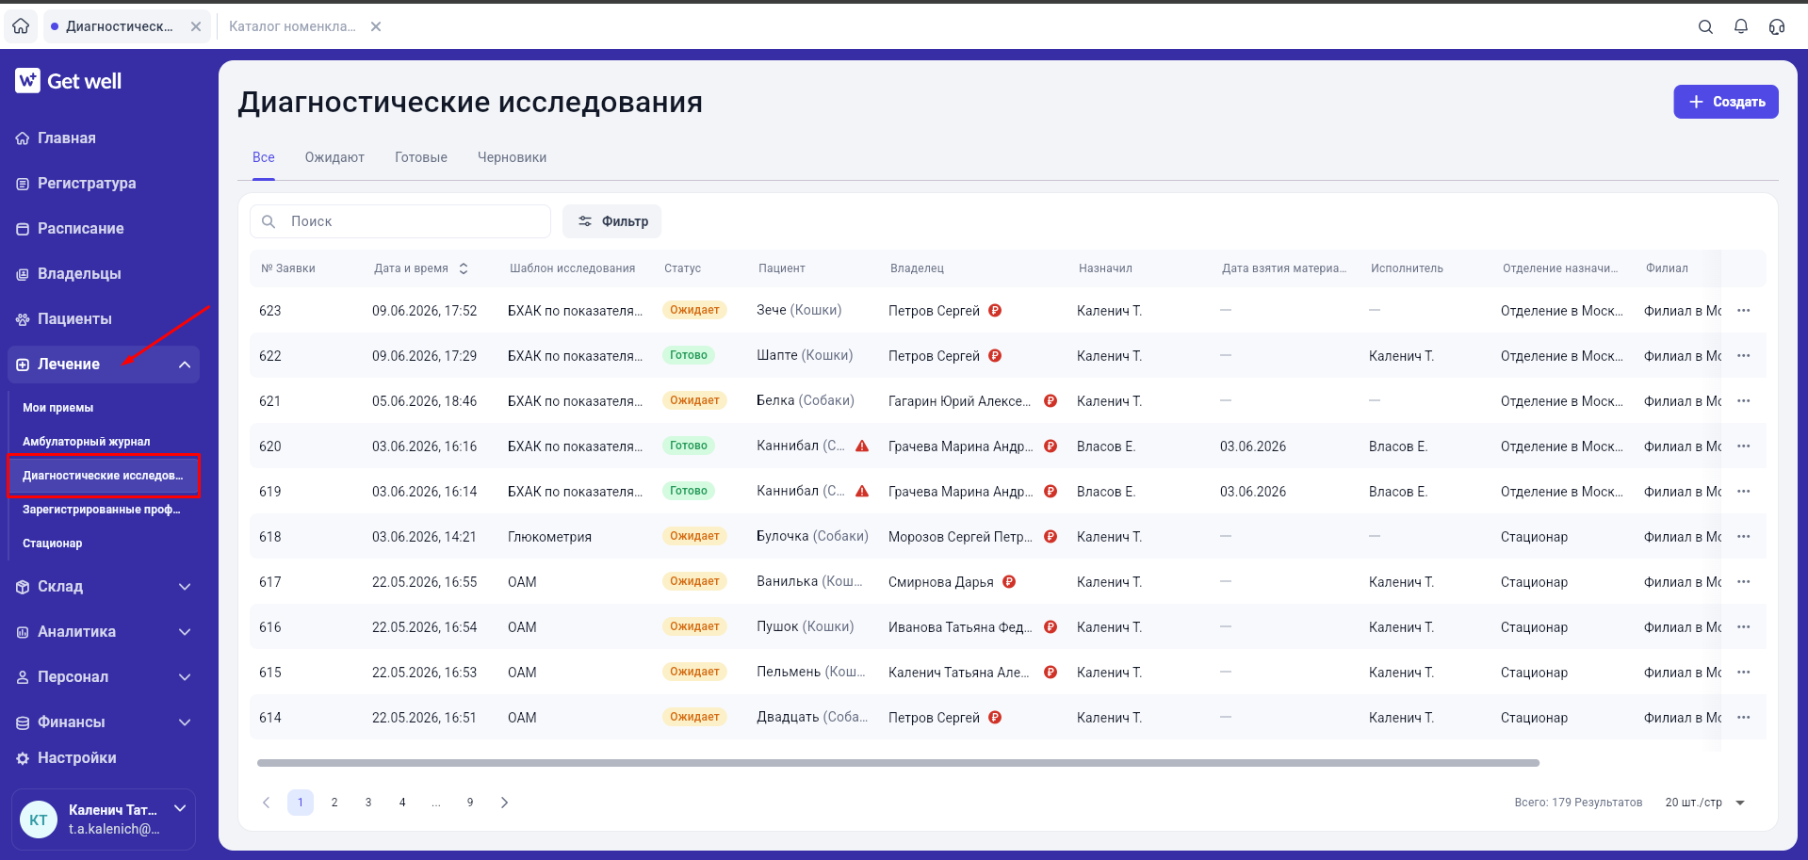Viewport: 1808px width, 860px height.
Task: Select the Все tab
Action: click(x=264, y=157)
